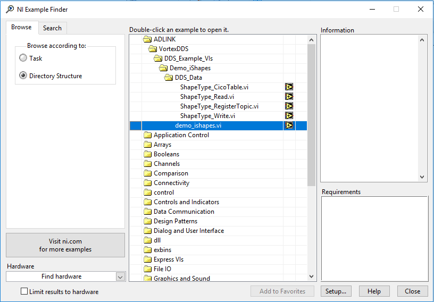Select the Task browse radio button
The width and height of the screenshot is (434, 302).
click(x=23, y=58)
